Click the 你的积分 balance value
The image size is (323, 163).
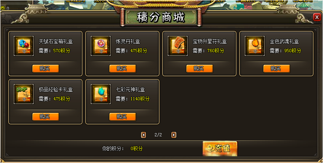click(137, 148)
